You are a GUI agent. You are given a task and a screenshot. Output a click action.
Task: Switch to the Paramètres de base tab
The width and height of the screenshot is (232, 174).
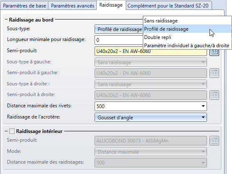(25, 6)
